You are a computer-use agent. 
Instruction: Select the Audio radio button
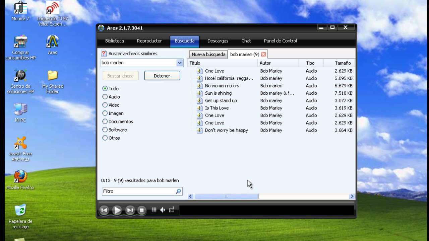[105, 97]
